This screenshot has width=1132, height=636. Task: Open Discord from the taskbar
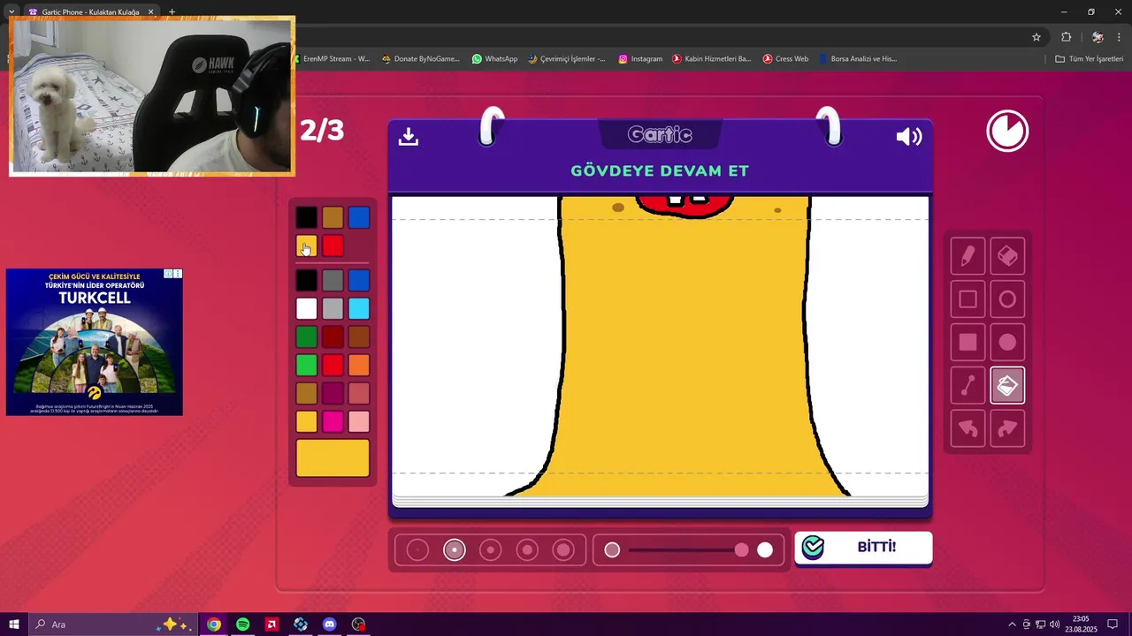pyautogui.click(x=330, y=625)
